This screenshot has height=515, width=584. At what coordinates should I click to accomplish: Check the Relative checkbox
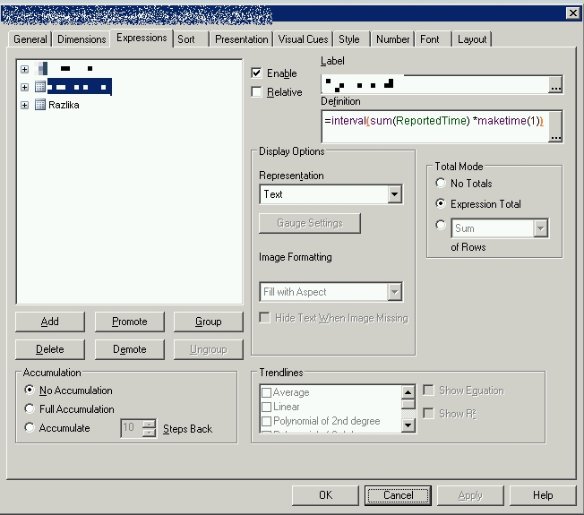point(256,91)
